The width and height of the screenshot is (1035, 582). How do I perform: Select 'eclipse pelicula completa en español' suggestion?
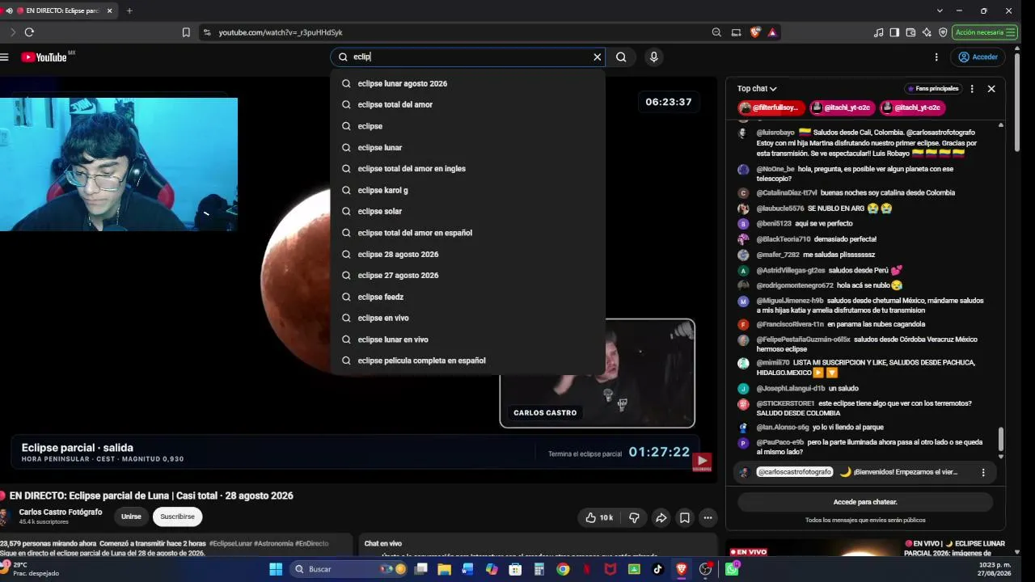[x=467, y=361]
